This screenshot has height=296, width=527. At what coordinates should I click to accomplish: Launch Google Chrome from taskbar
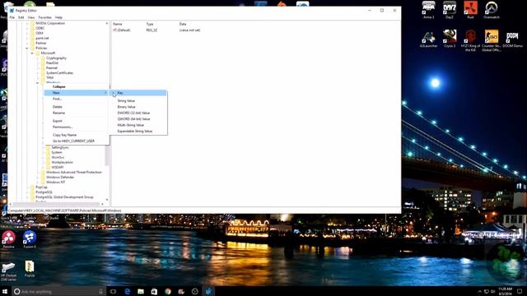pyautogui.click(x=168, y=291)
